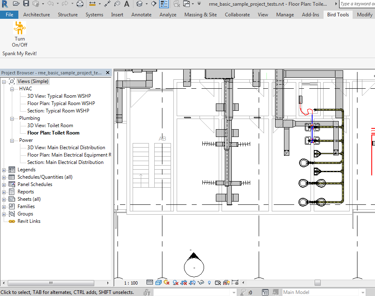Click the Temporary View Properties icon

point(217,283)
